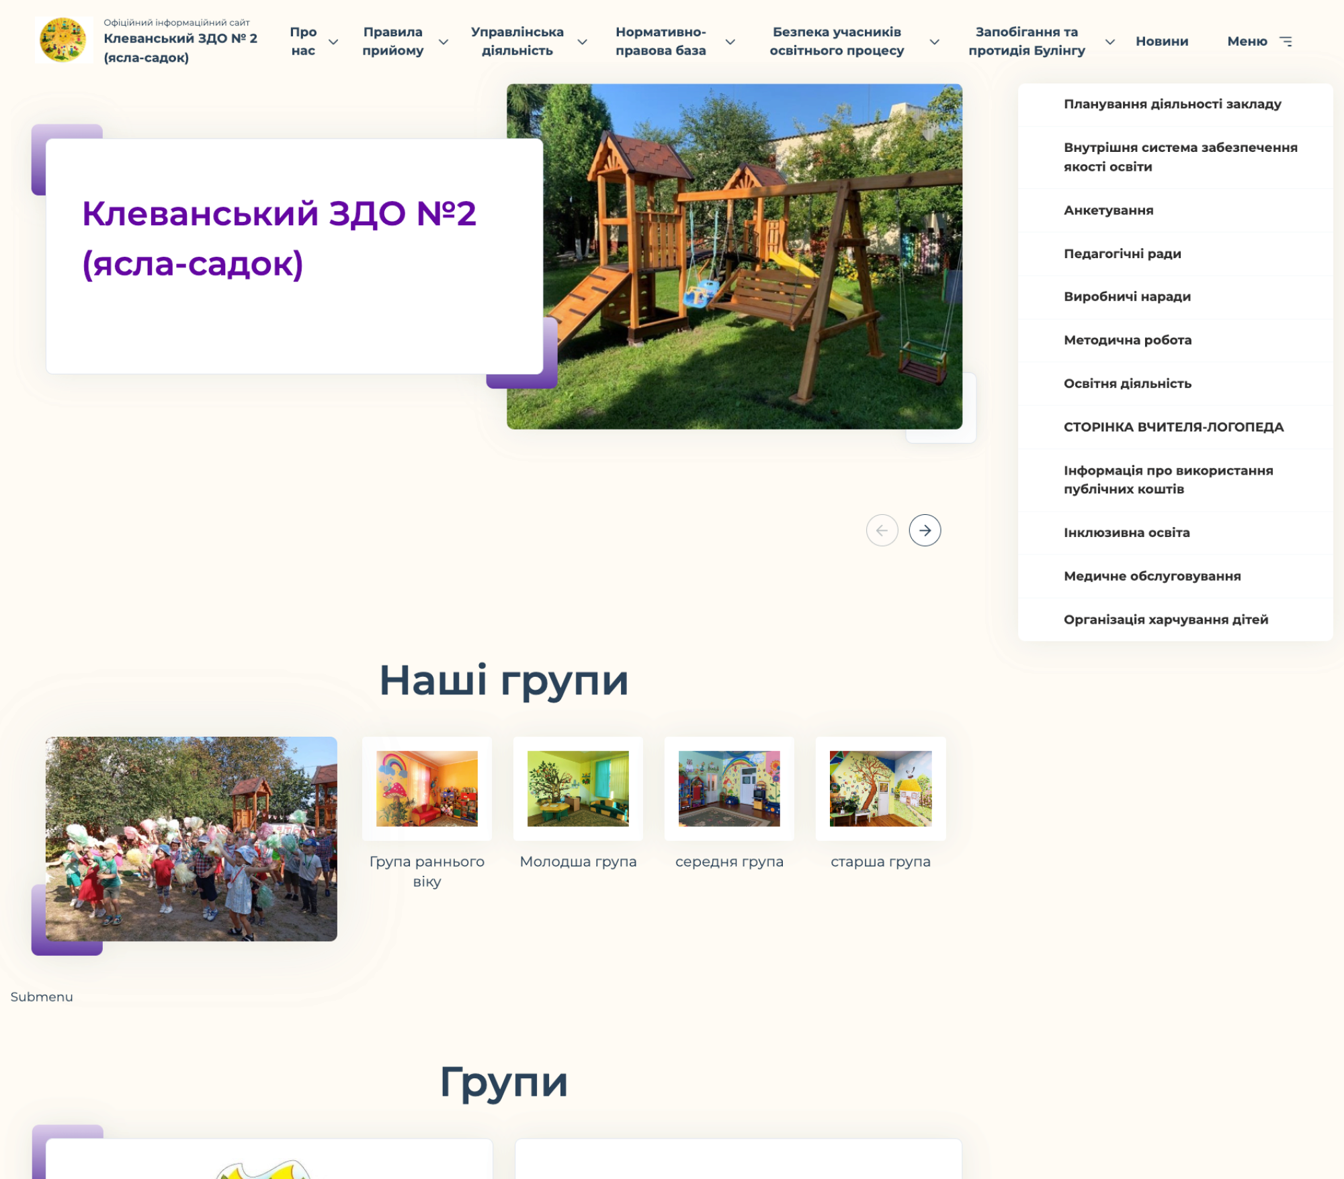Open the Управлінська діяльність submenu chevron
This screenshot has height=1179, width=1344.
[582, 42]
